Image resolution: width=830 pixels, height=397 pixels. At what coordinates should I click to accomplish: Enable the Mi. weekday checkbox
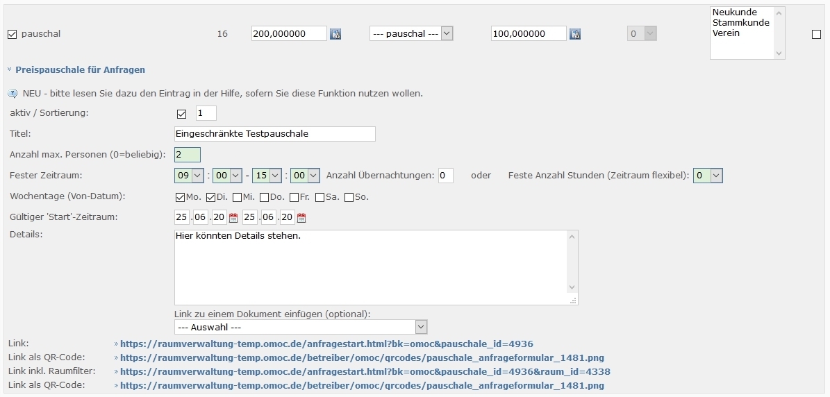click(x=238, y=198)
